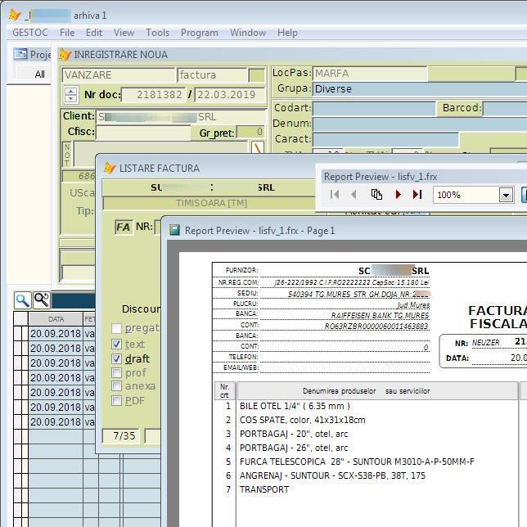This screenshot has height=527, width=527.
Task: Click the TIMISOARA [TM] location field
Action: 209,203
